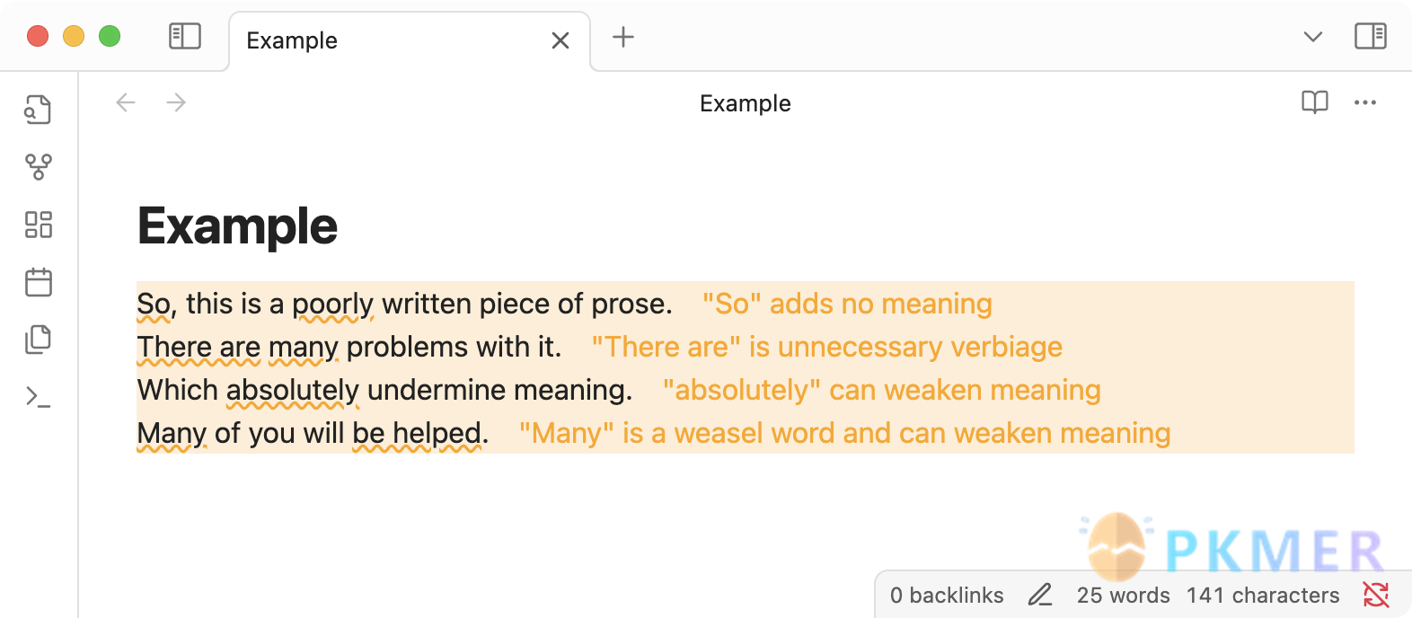The image size is (1412, 618).
Task: Open a new tab with the plus button
Action: point(623,37)
